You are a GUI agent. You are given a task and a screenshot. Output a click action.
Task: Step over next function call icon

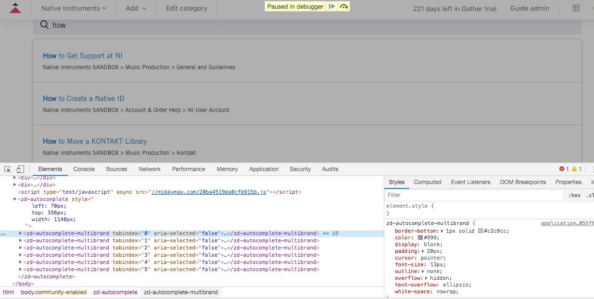click(343, 6)
